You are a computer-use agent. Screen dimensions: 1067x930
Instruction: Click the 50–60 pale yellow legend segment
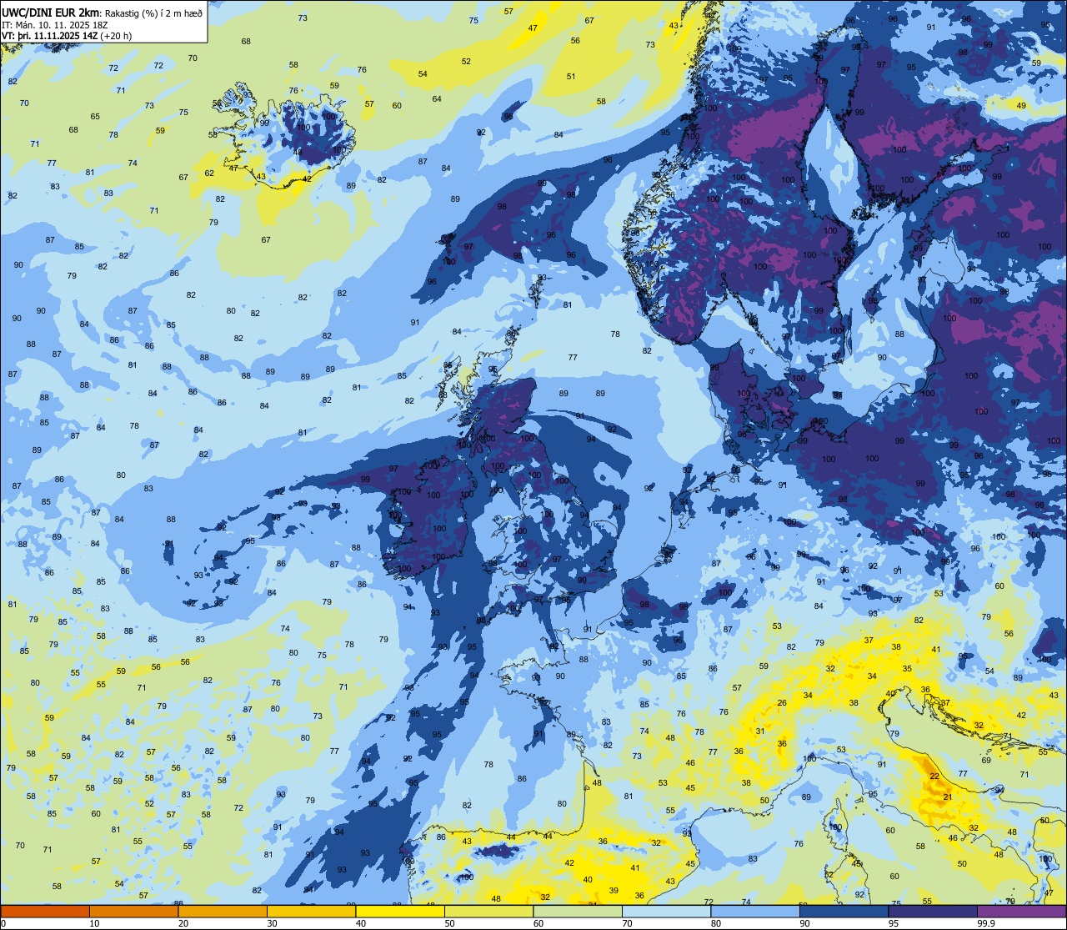pos(488,911)
